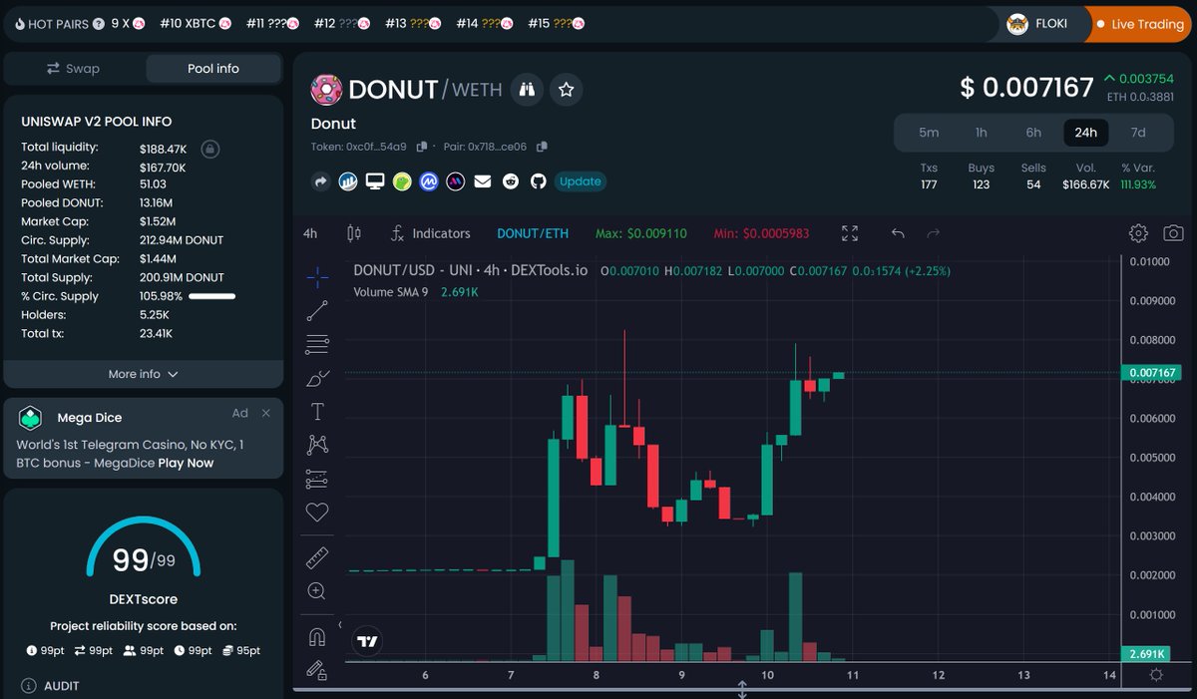
Task: Open the binoculars pair explorer
Action: click(x=527, y=90)
